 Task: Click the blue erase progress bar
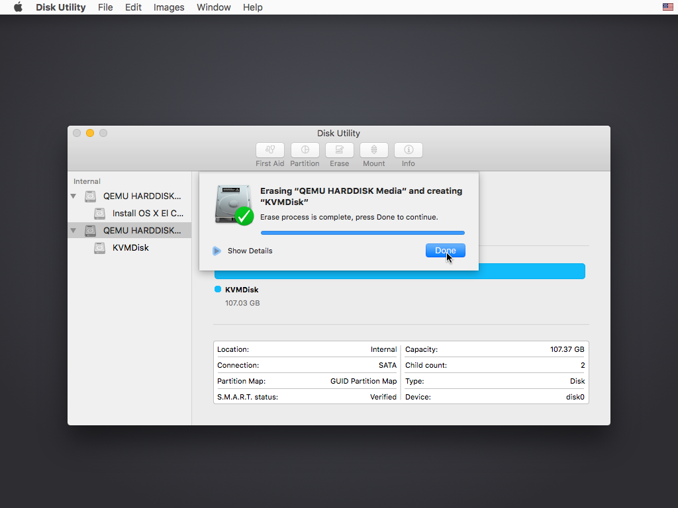click(363, 232)
